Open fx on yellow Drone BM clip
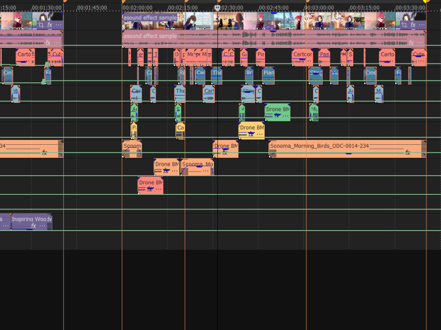The height and width of the screenshot is (330, 441). [x=251, y=134]
